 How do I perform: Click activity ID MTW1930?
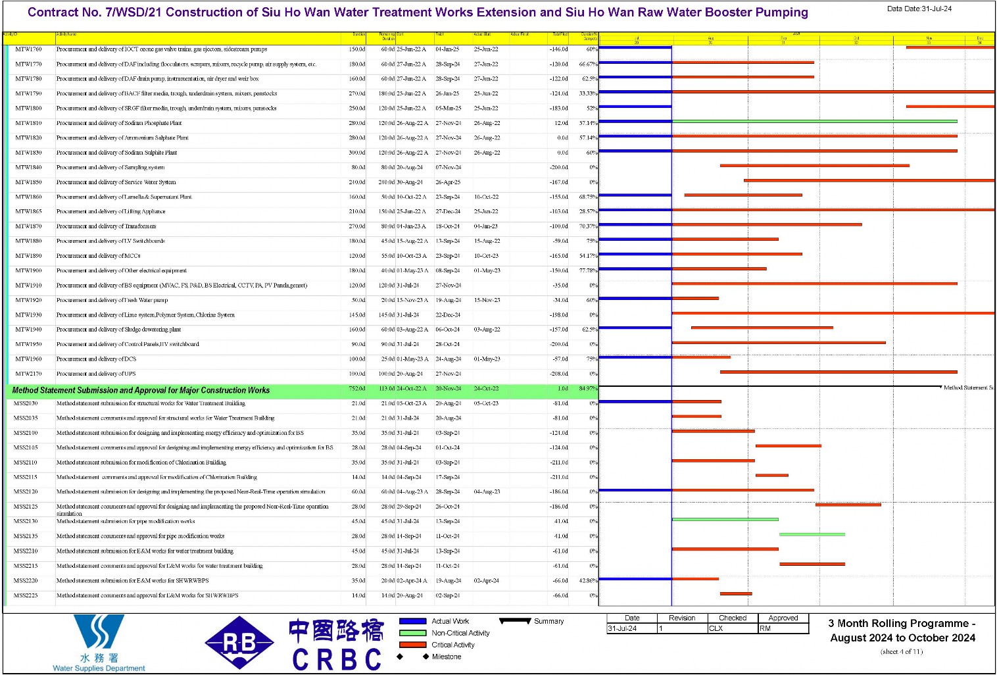click(28, 315)
